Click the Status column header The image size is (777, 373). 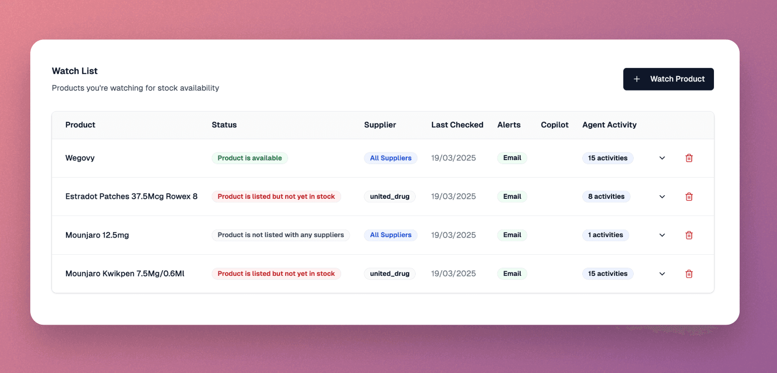tap(224, 125)
